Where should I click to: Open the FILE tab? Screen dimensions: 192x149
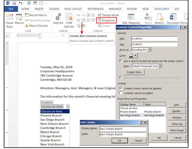click(x=11, y=9)
